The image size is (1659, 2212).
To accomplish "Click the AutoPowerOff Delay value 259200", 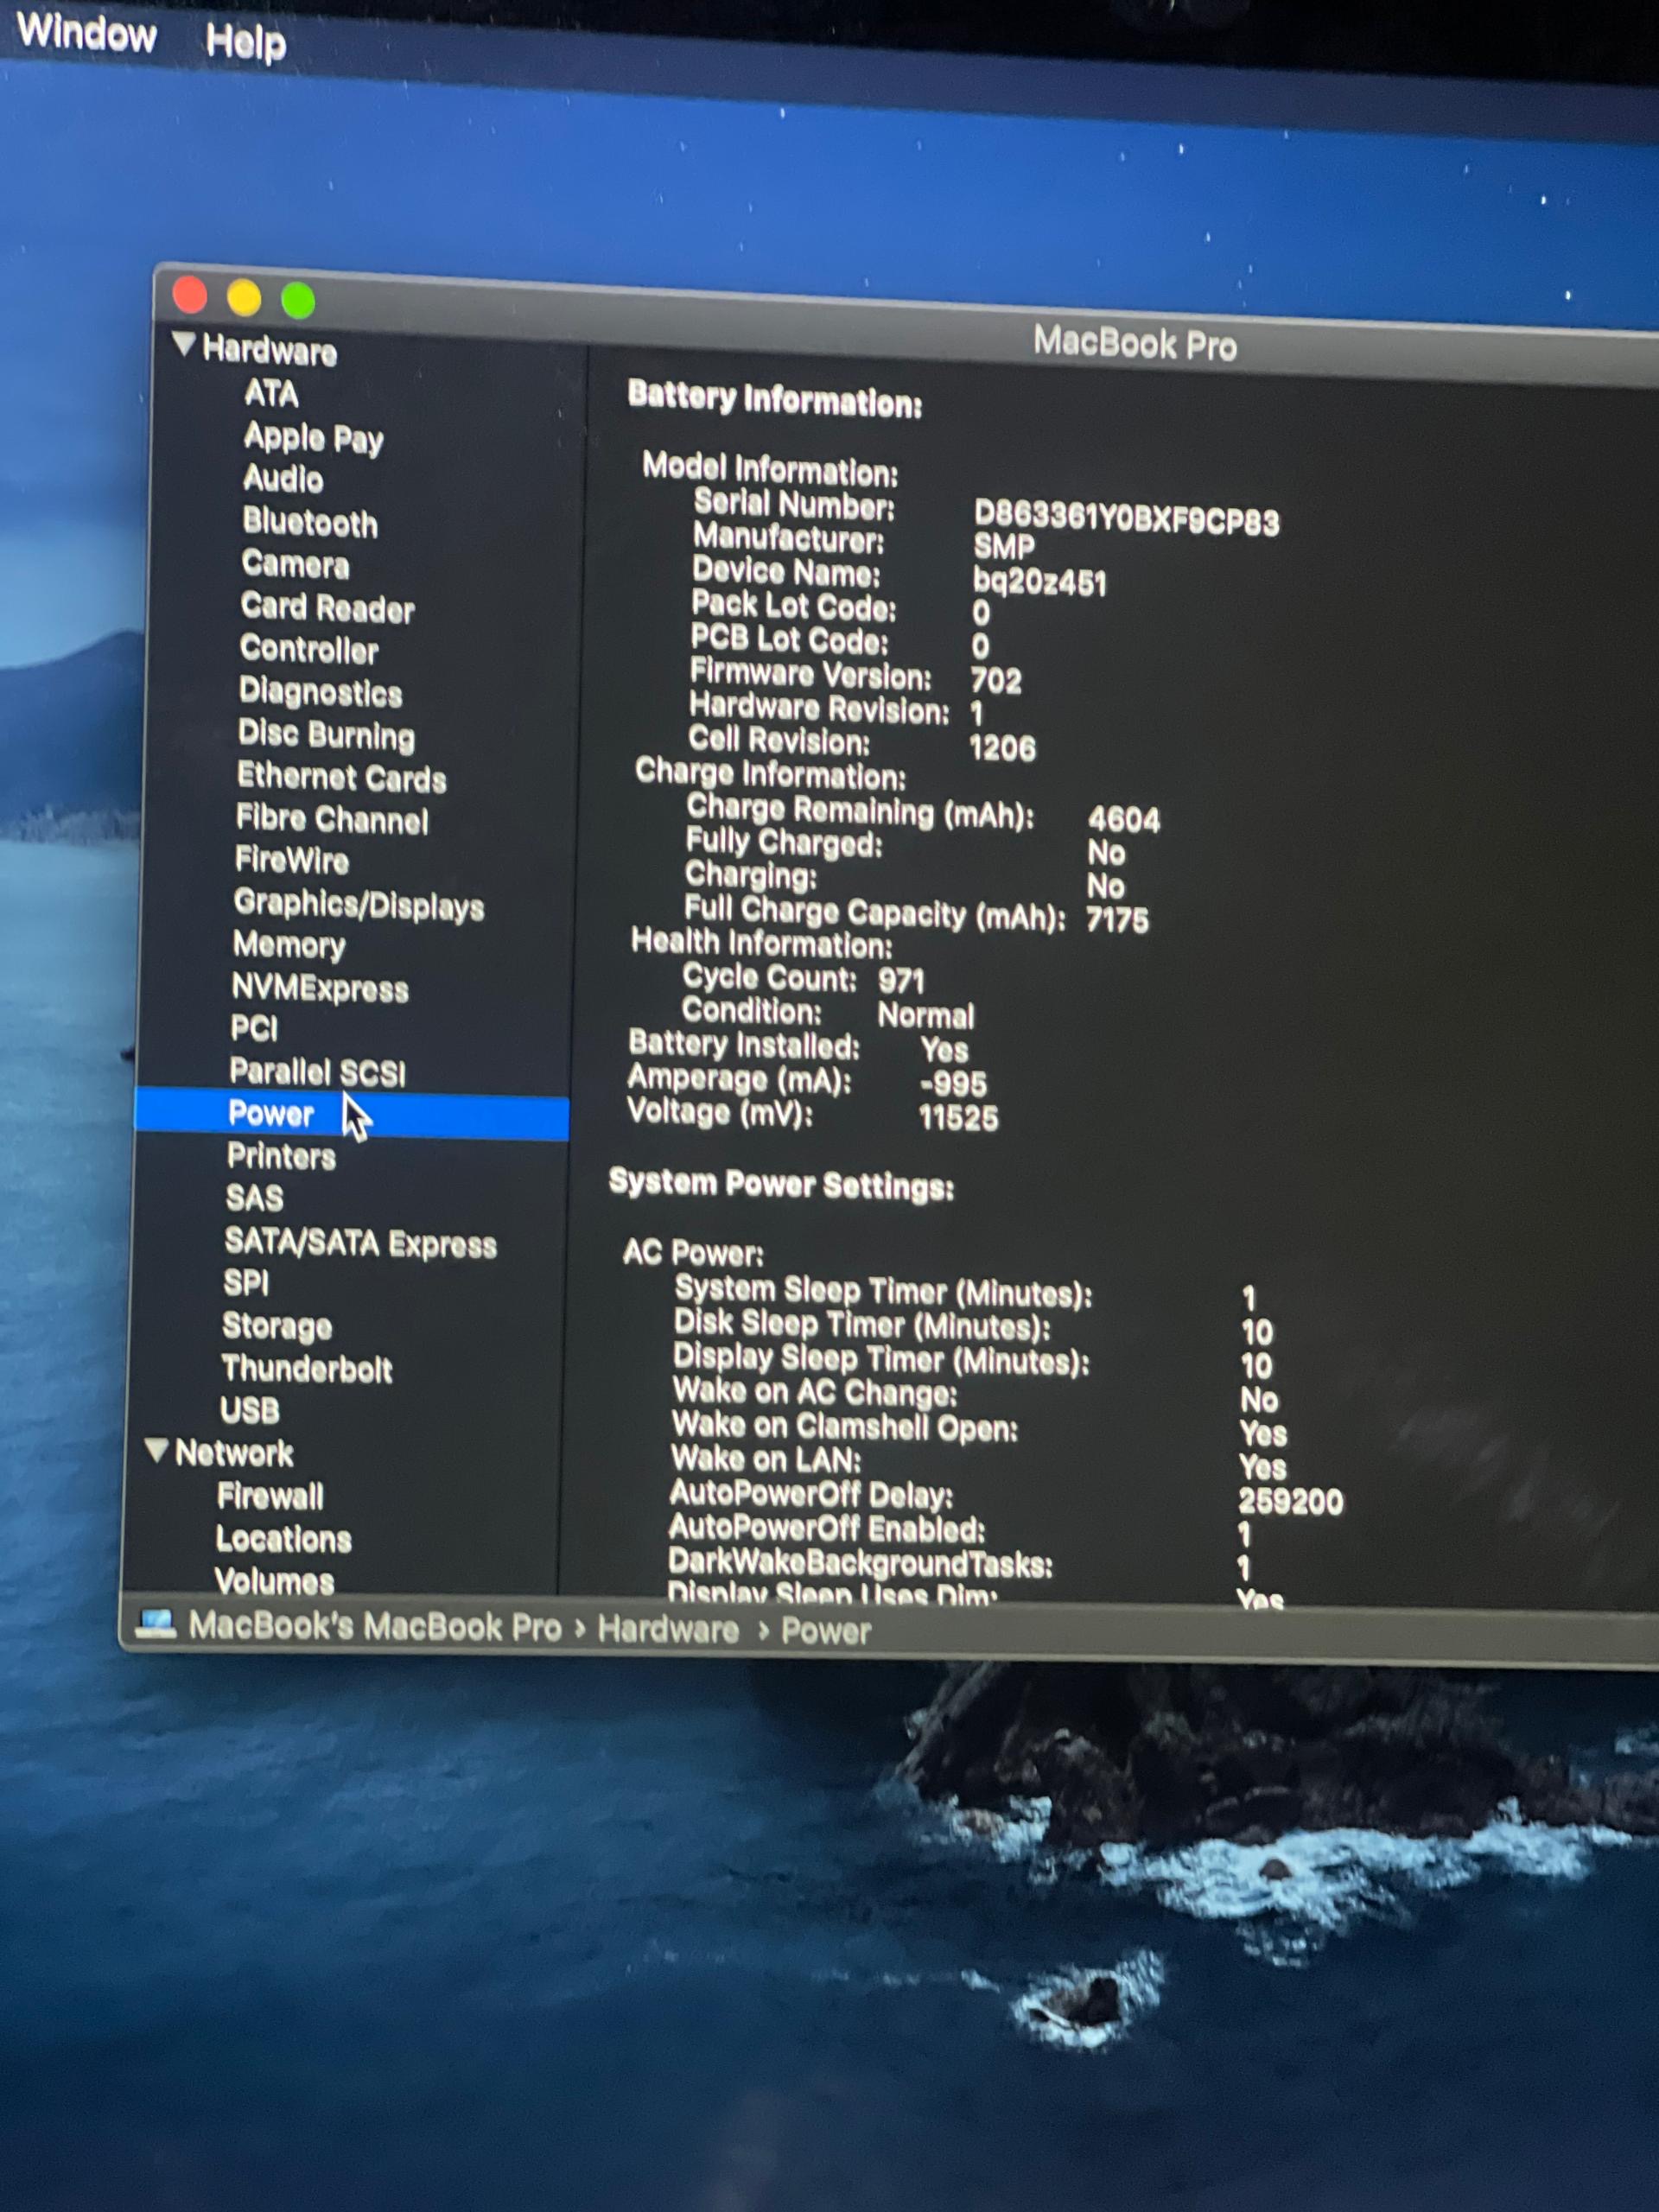I will [x=1290, y=1501].
